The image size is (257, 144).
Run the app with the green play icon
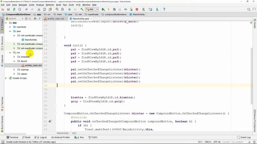pyautogui.click(x=103, y=9)
